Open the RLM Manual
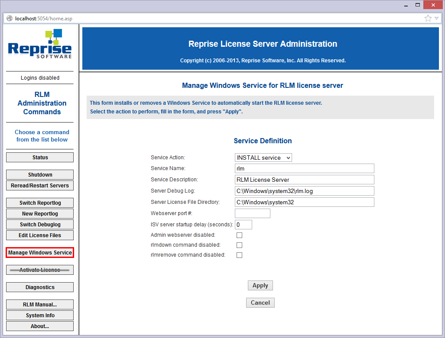The height and width of the screenshot is (338, 445). coord(40,305)
